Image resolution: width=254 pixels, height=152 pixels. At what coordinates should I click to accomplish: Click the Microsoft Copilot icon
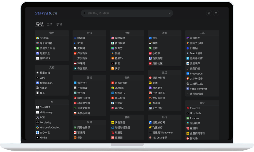click(38, 128)
